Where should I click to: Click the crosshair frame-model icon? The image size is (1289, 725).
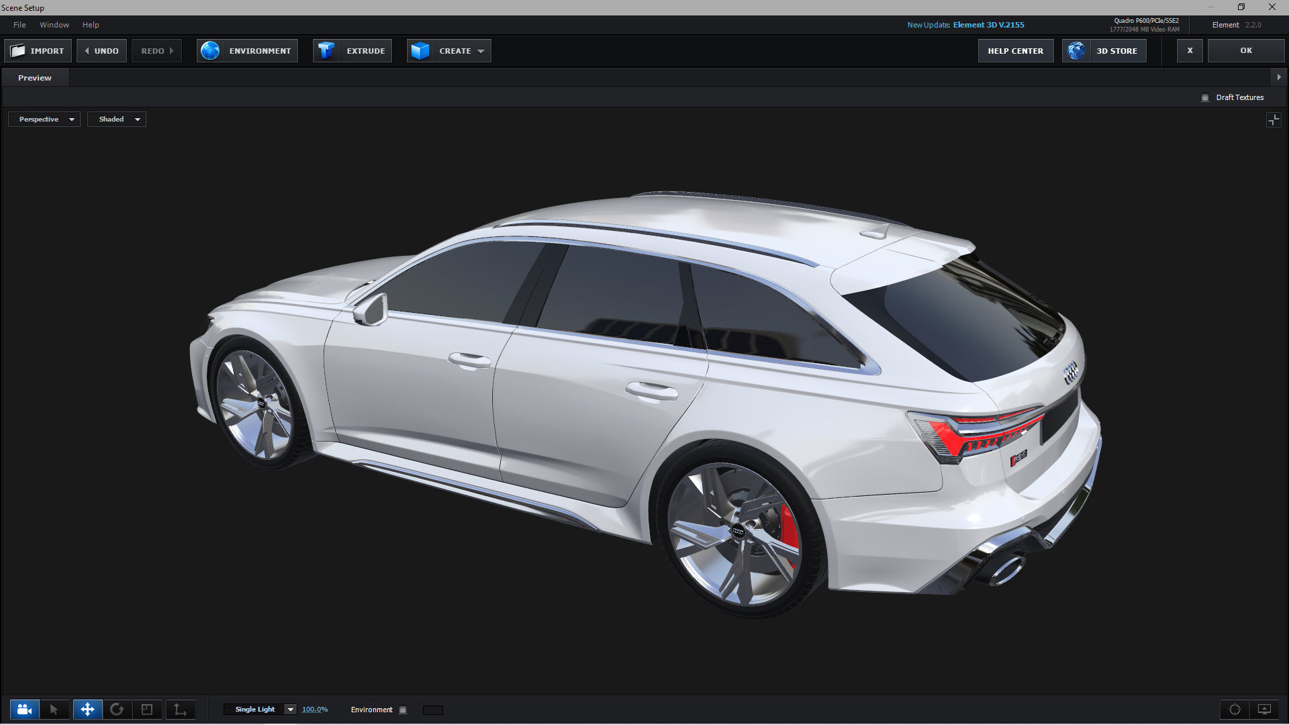coord(1235,710)
